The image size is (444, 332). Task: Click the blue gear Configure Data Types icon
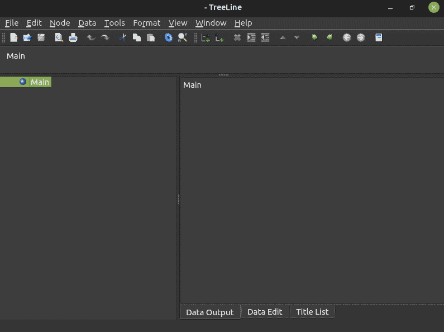click(x=169, y=37)
